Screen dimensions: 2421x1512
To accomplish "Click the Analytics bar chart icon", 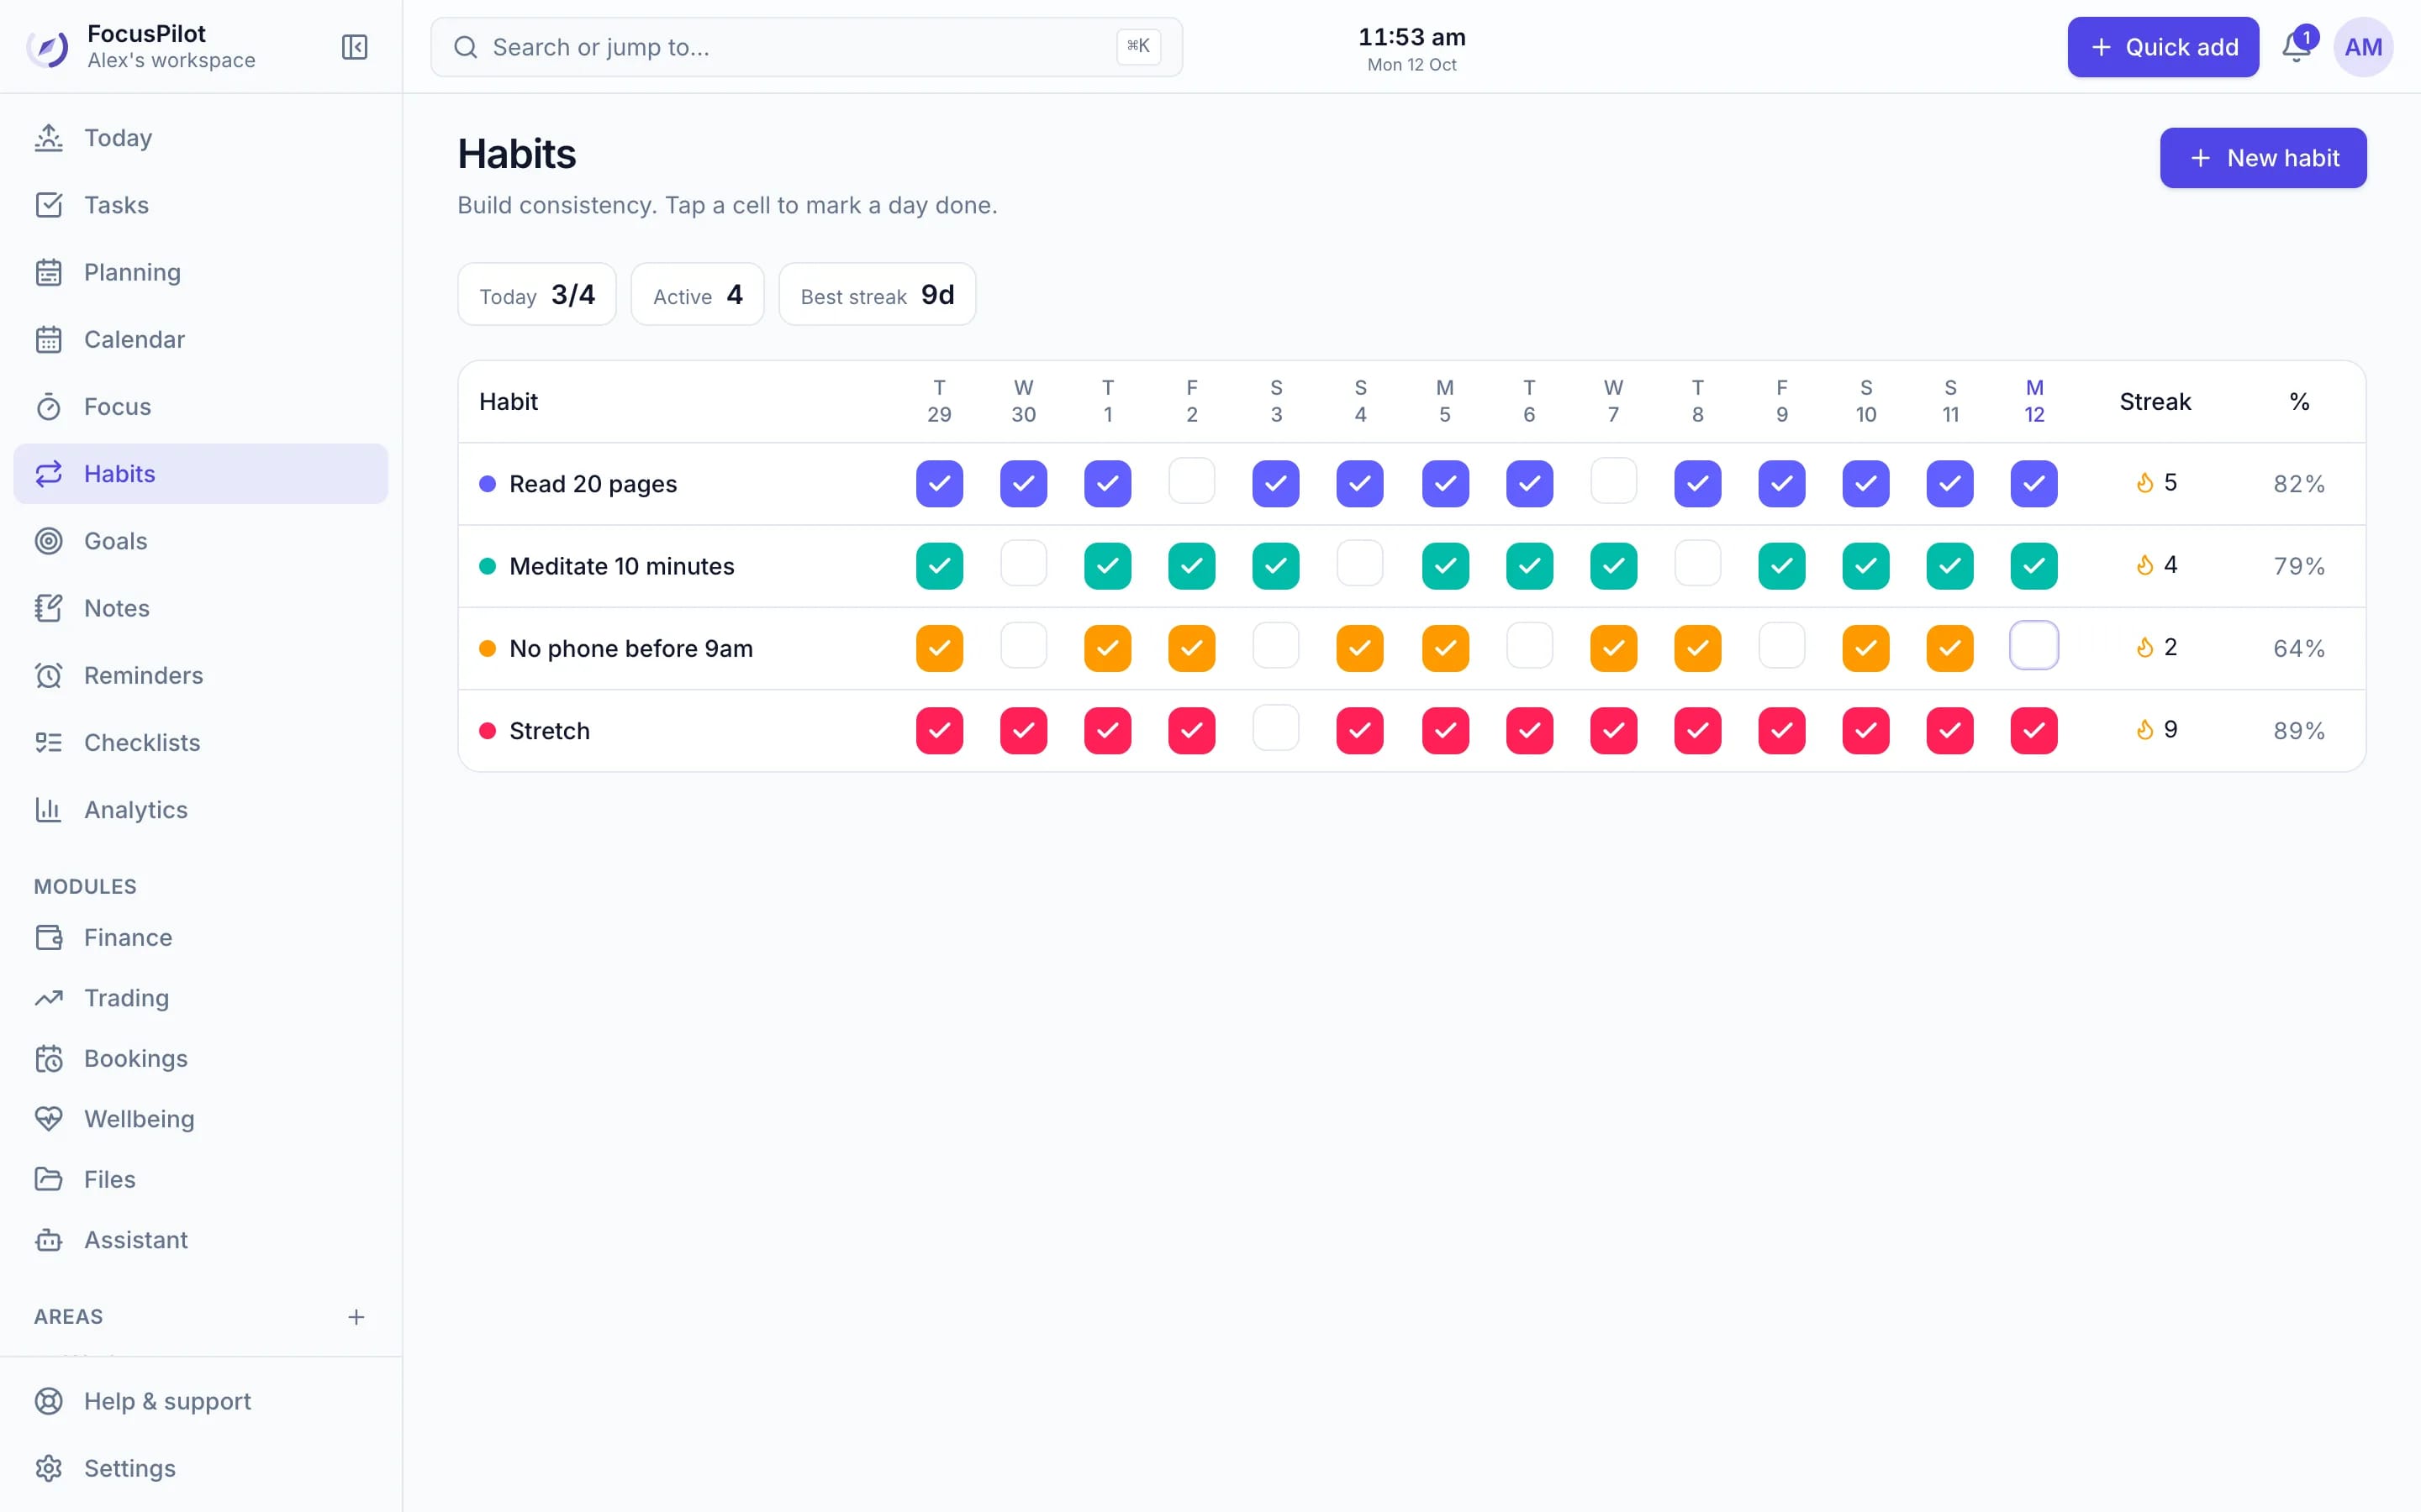I will (48, 810).
